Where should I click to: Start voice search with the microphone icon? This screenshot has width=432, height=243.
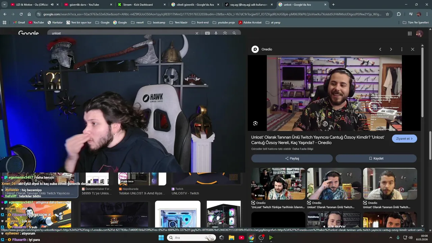click(216, 33)
